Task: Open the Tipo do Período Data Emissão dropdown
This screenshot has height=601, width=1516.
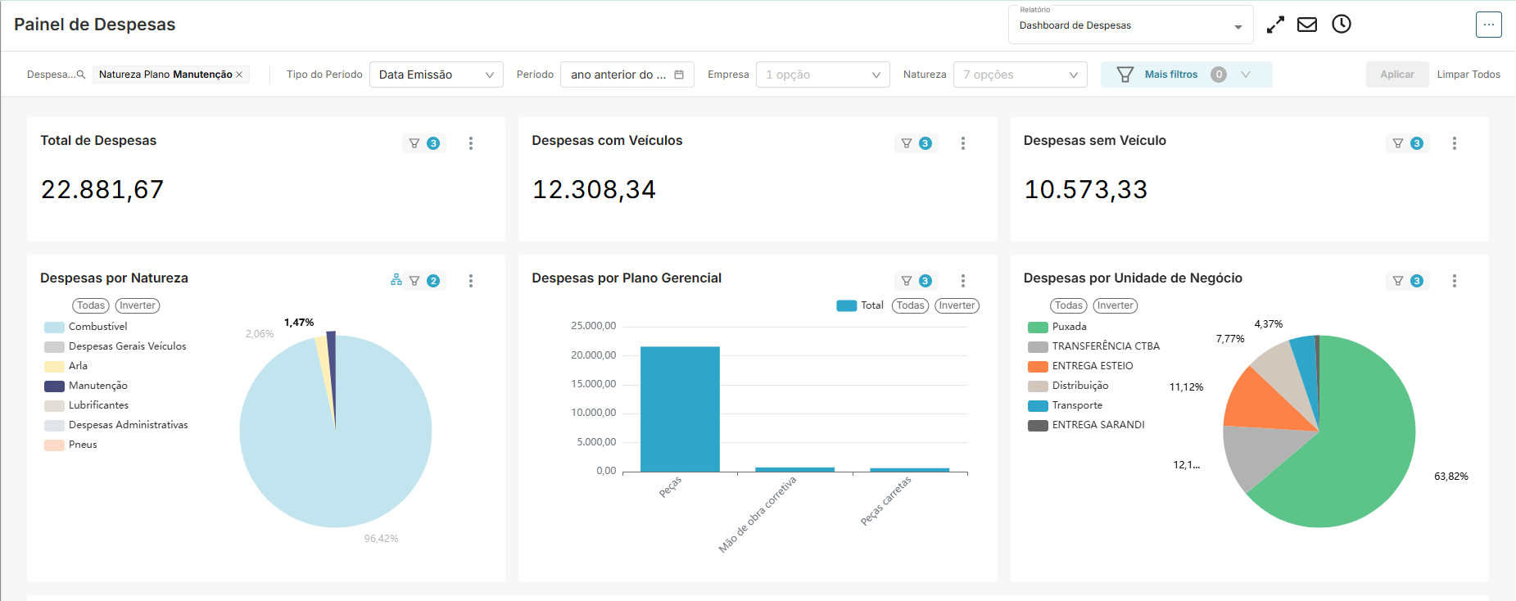Action: pyautogui.click(x=437, y=75)
